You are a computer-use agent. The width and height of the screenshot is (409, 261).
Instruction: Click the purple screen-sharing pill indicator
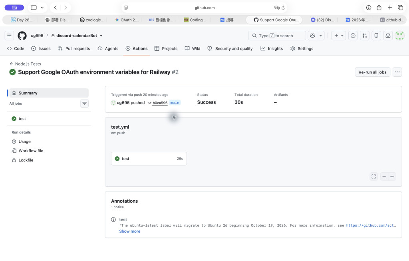(x=14, y=8)
